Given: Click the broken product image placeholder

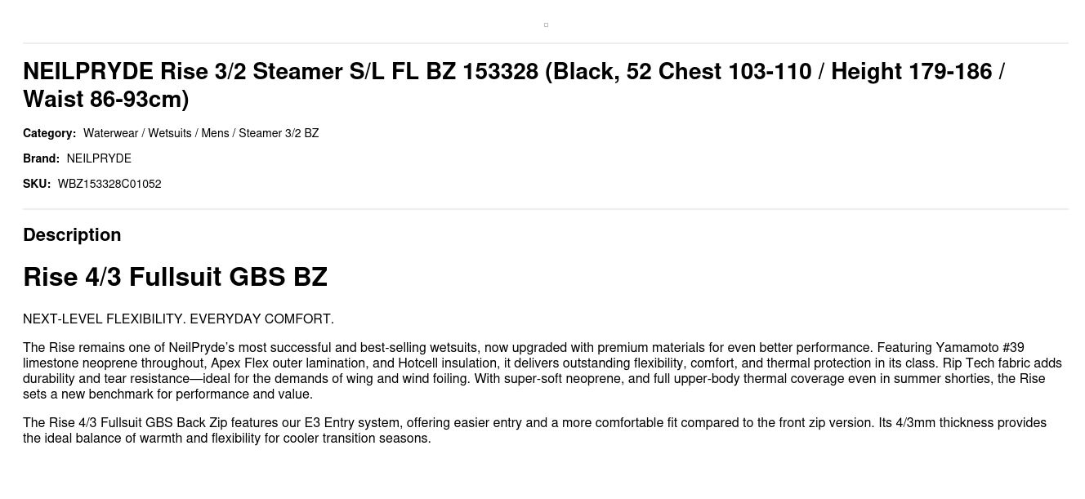Looking at the screenshot, I should click(x=546, y=25).
